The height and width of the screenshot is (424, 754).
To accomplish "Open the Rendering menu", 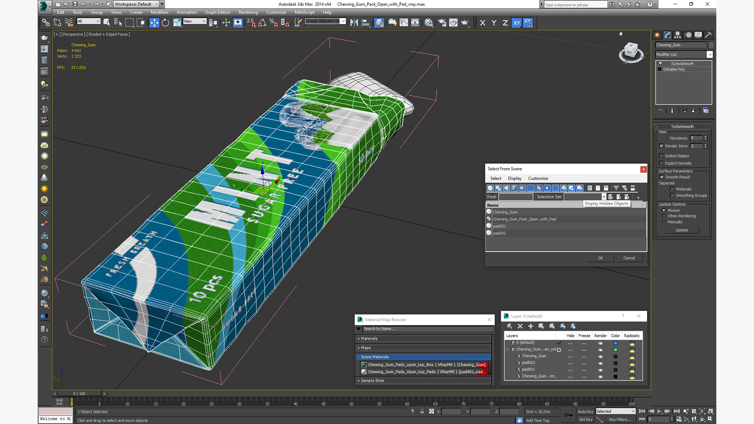I will coord(248,13).
